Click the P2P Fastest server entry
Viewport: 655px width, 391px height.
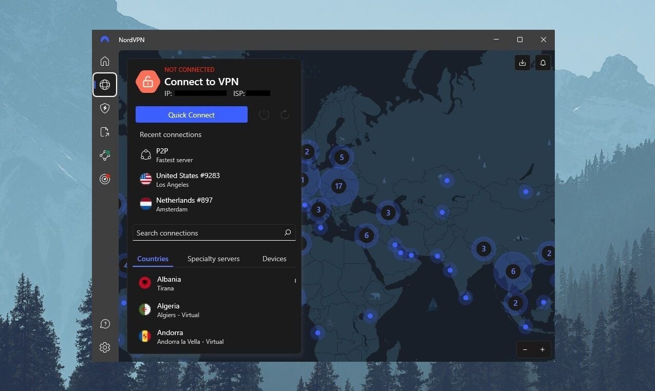coord(214,154)
